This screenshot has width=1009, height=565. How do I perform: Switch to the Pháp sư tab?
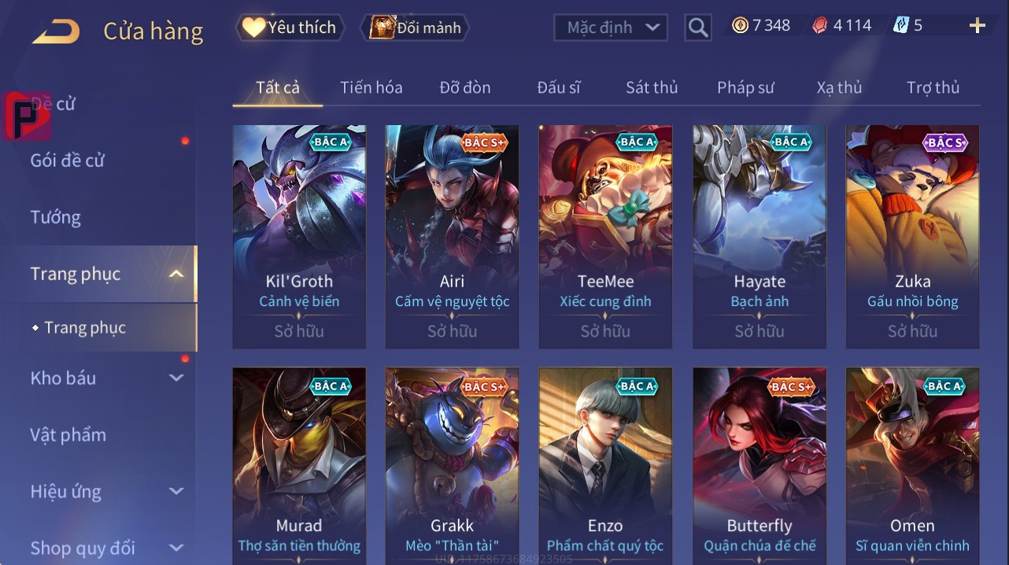(746, 87)
